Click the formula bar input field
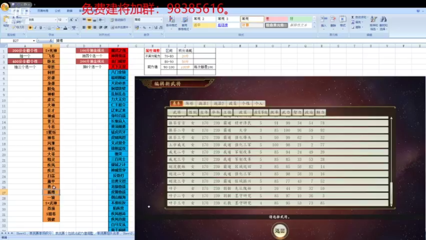This screenshot has width=426, height=240. point(239,41)
